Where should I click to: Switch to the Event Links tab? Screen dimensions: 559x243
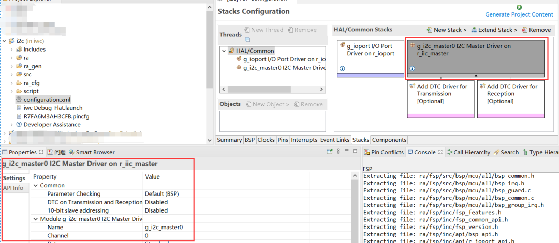coord(335,140)
